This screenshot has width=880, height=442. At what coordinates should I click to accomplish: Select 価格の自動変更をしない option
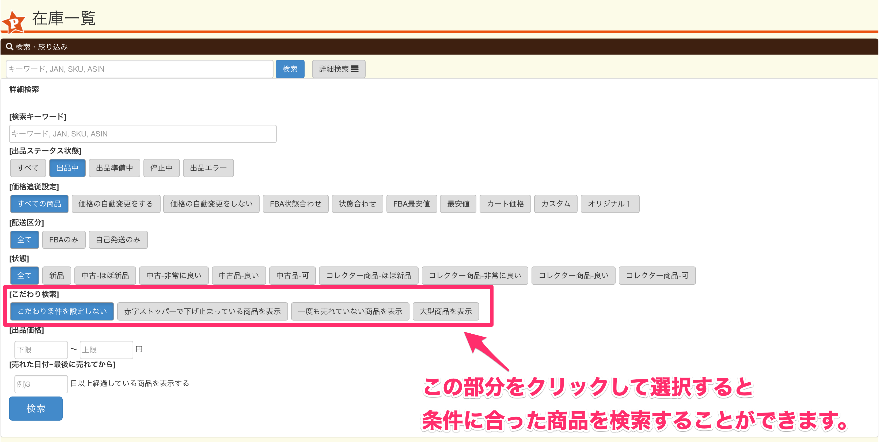click(211, 204)
